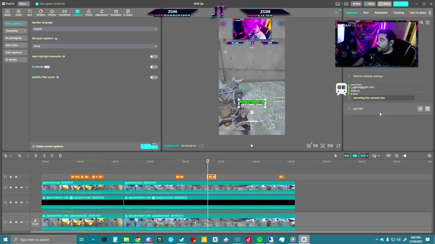This screenshot has width=435, height=244.
Task: Click the zoom-fit magnifier icon in preview
Action: (x=323, y=146)
